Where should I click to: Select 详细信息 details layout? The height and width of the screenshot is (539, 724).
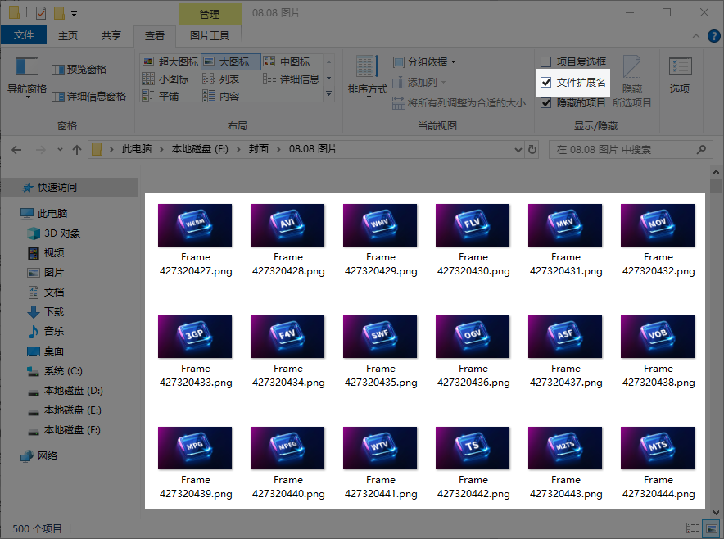[x=292, y=79]
